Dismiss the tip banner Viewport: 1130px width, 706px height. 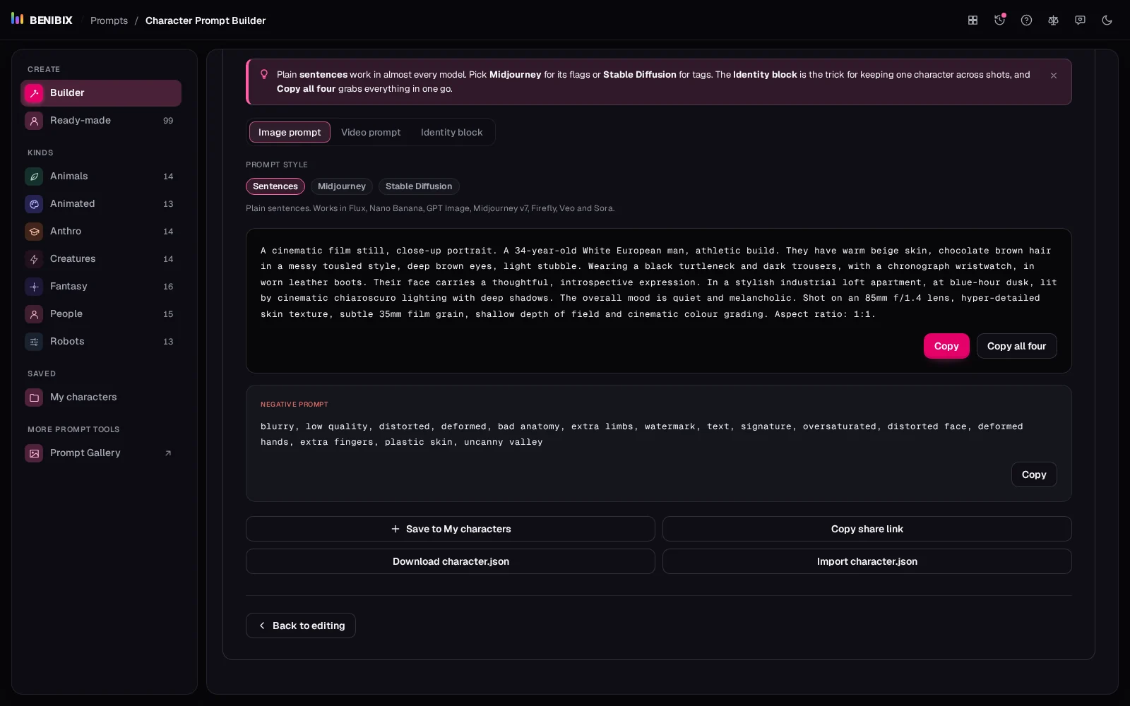[x=1053, y=76]
